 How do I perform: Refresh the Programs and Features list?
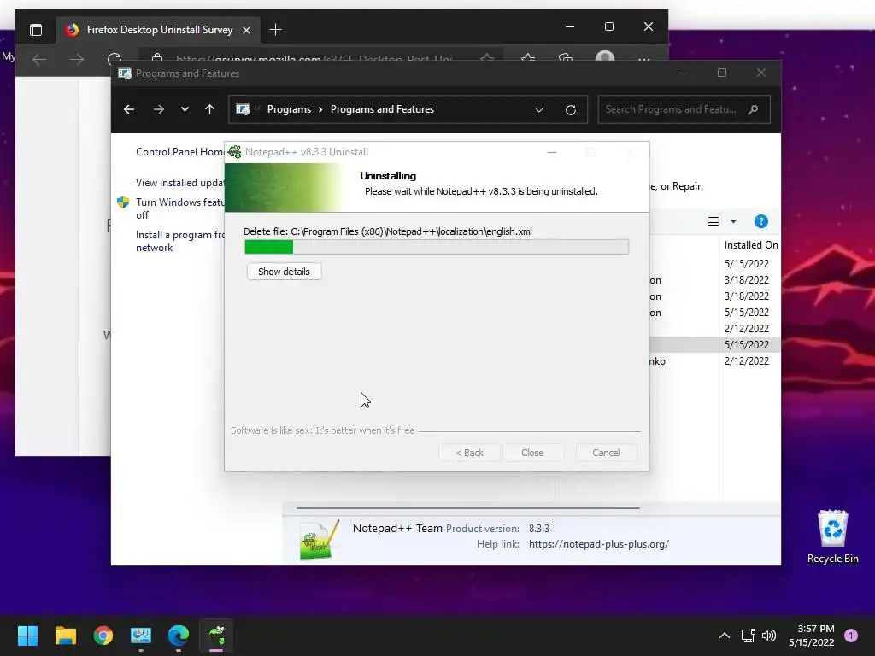570,110
